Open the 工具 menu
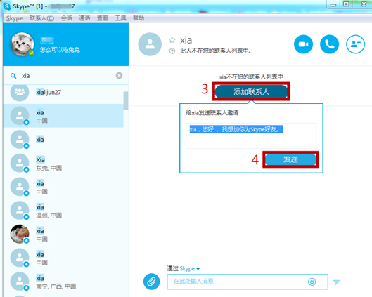Viewport: 372px width, 297px height. point(120,18)
